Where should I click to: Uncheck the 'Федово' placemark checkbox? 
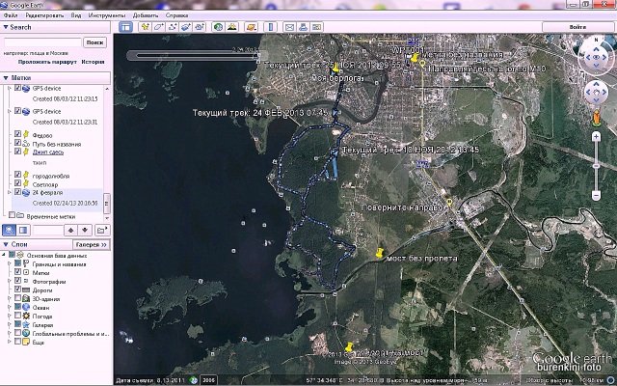tap(17, 134)
